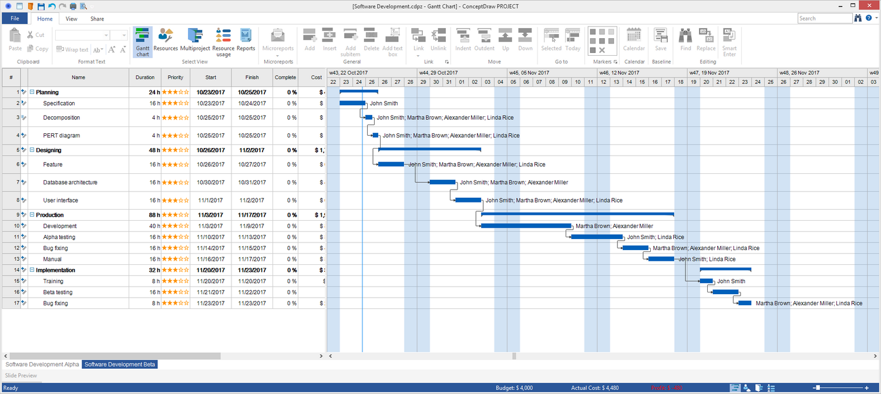This screenshot has width=881, height=394.
Task: Click the Priority column header
Action: pyautogui.click(x=176, y=78)
